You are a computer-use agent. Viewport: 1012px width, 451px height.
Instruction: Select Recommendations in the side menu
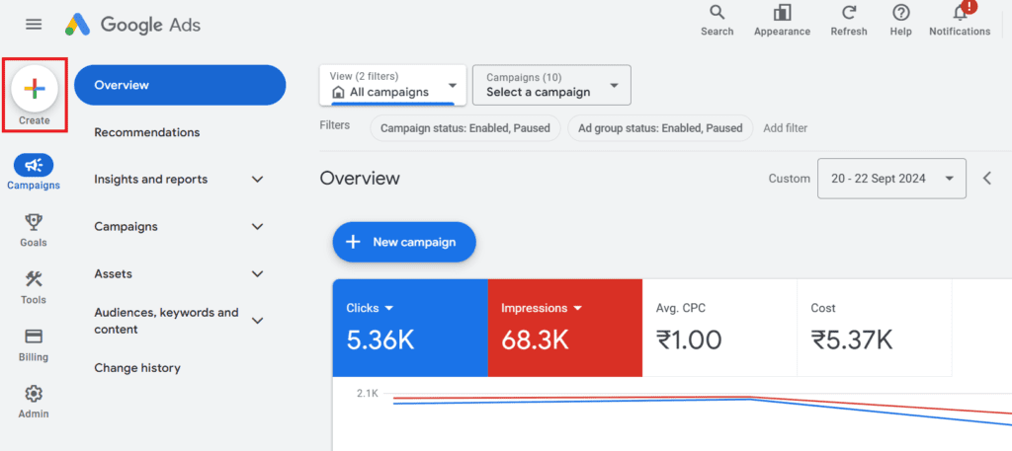(146, 132)
